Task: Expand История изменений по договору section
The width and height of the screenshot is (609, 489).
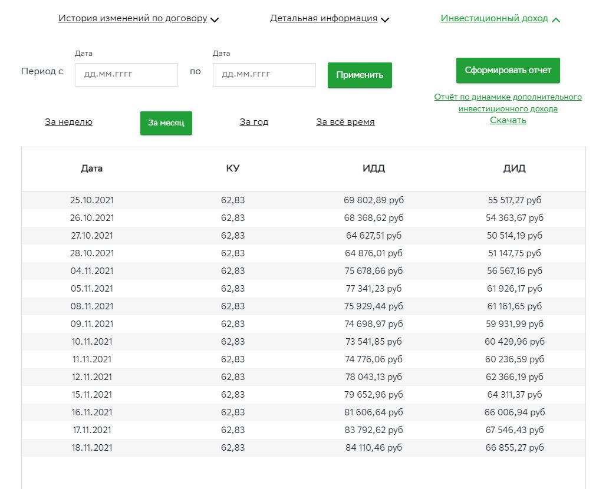Action: click(x=139, y=18)
